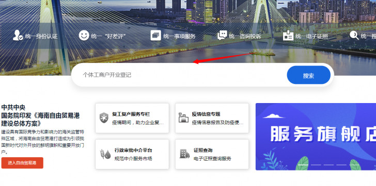Image resolution: width=376 pixels, height=186 pixels.
Task: Click the unified item service stacked-windows icon
Action: pos(155,36)
